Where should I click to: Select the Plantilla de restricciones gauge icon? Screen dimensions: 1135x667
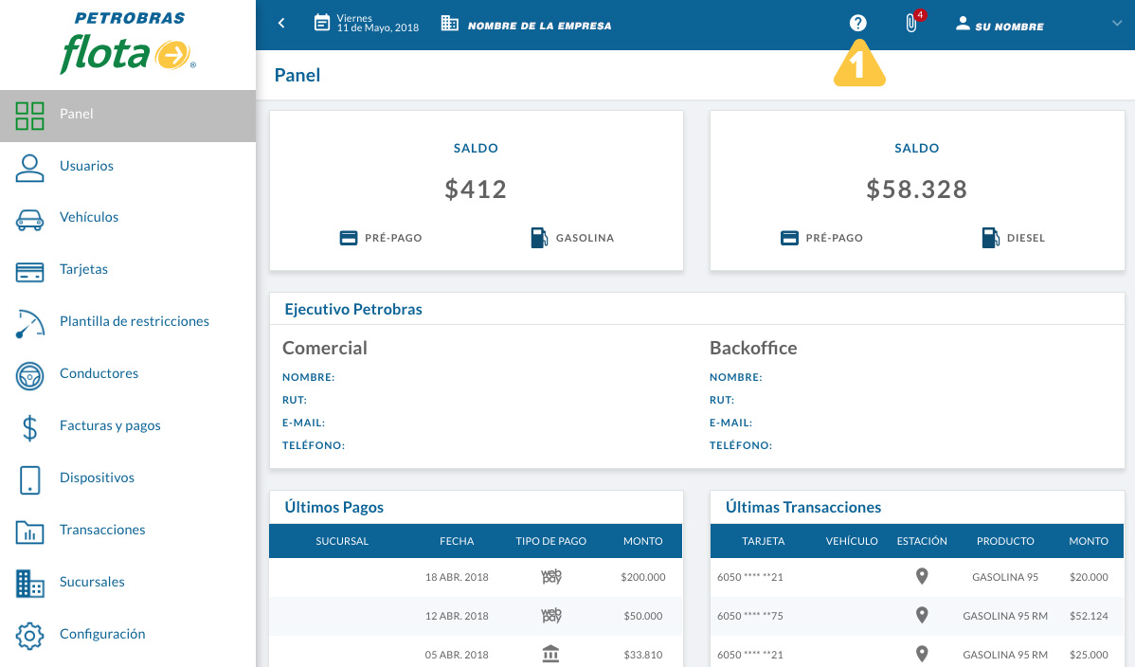pos(29,324)
